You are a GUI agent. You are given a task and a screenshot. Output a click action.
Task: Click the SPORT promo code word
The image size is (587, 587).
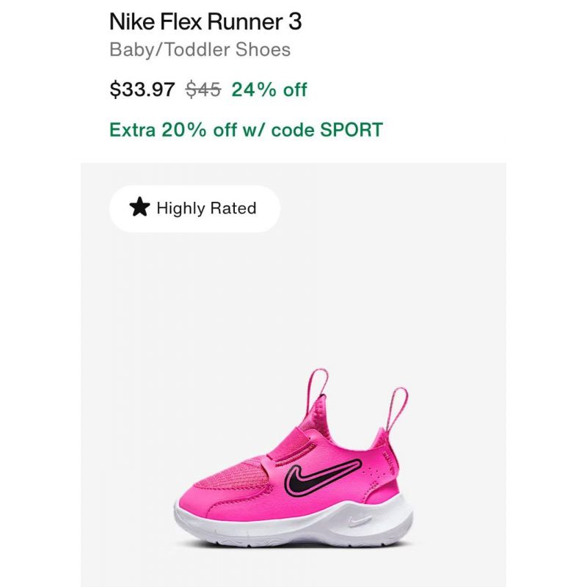pos(351,130)
